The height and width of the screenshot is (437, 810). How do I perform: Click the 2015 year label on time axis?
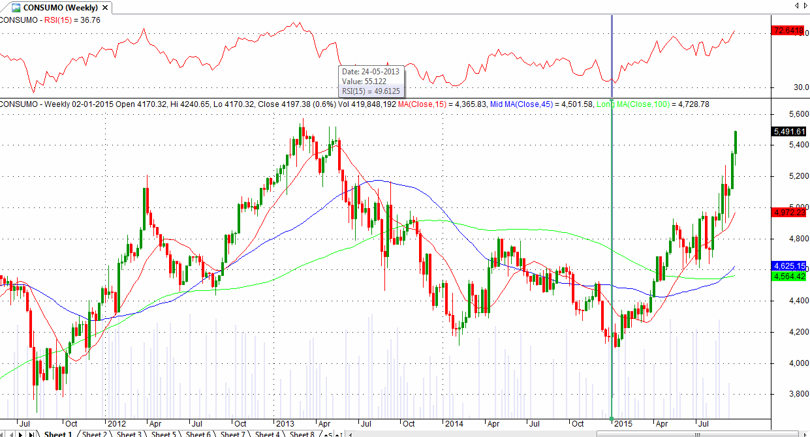pos(623,423)
